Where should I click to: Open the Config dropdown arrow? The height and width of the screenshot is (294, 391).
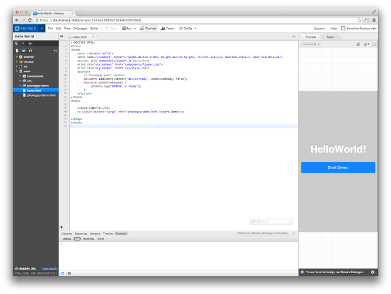point(195,28)
